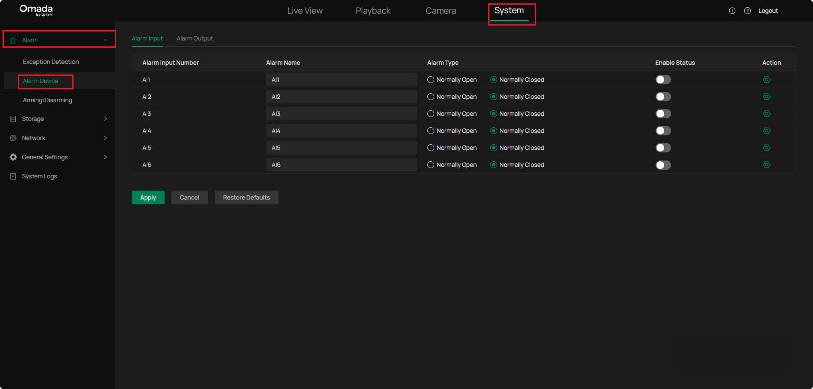Go to the Camera tab

[x=441, y=11]
